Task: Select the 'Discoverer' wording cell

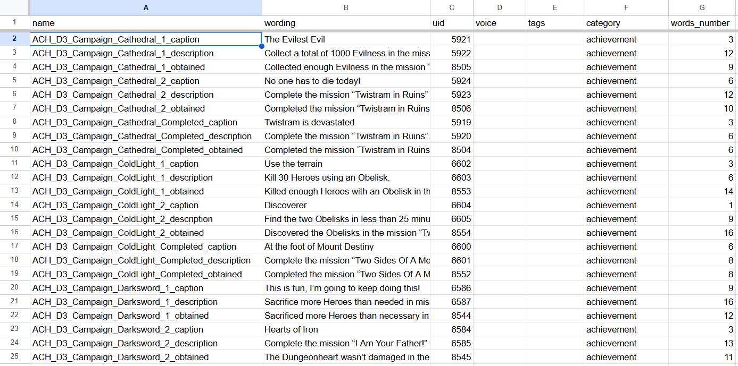Action: click(x=346, y=205)
